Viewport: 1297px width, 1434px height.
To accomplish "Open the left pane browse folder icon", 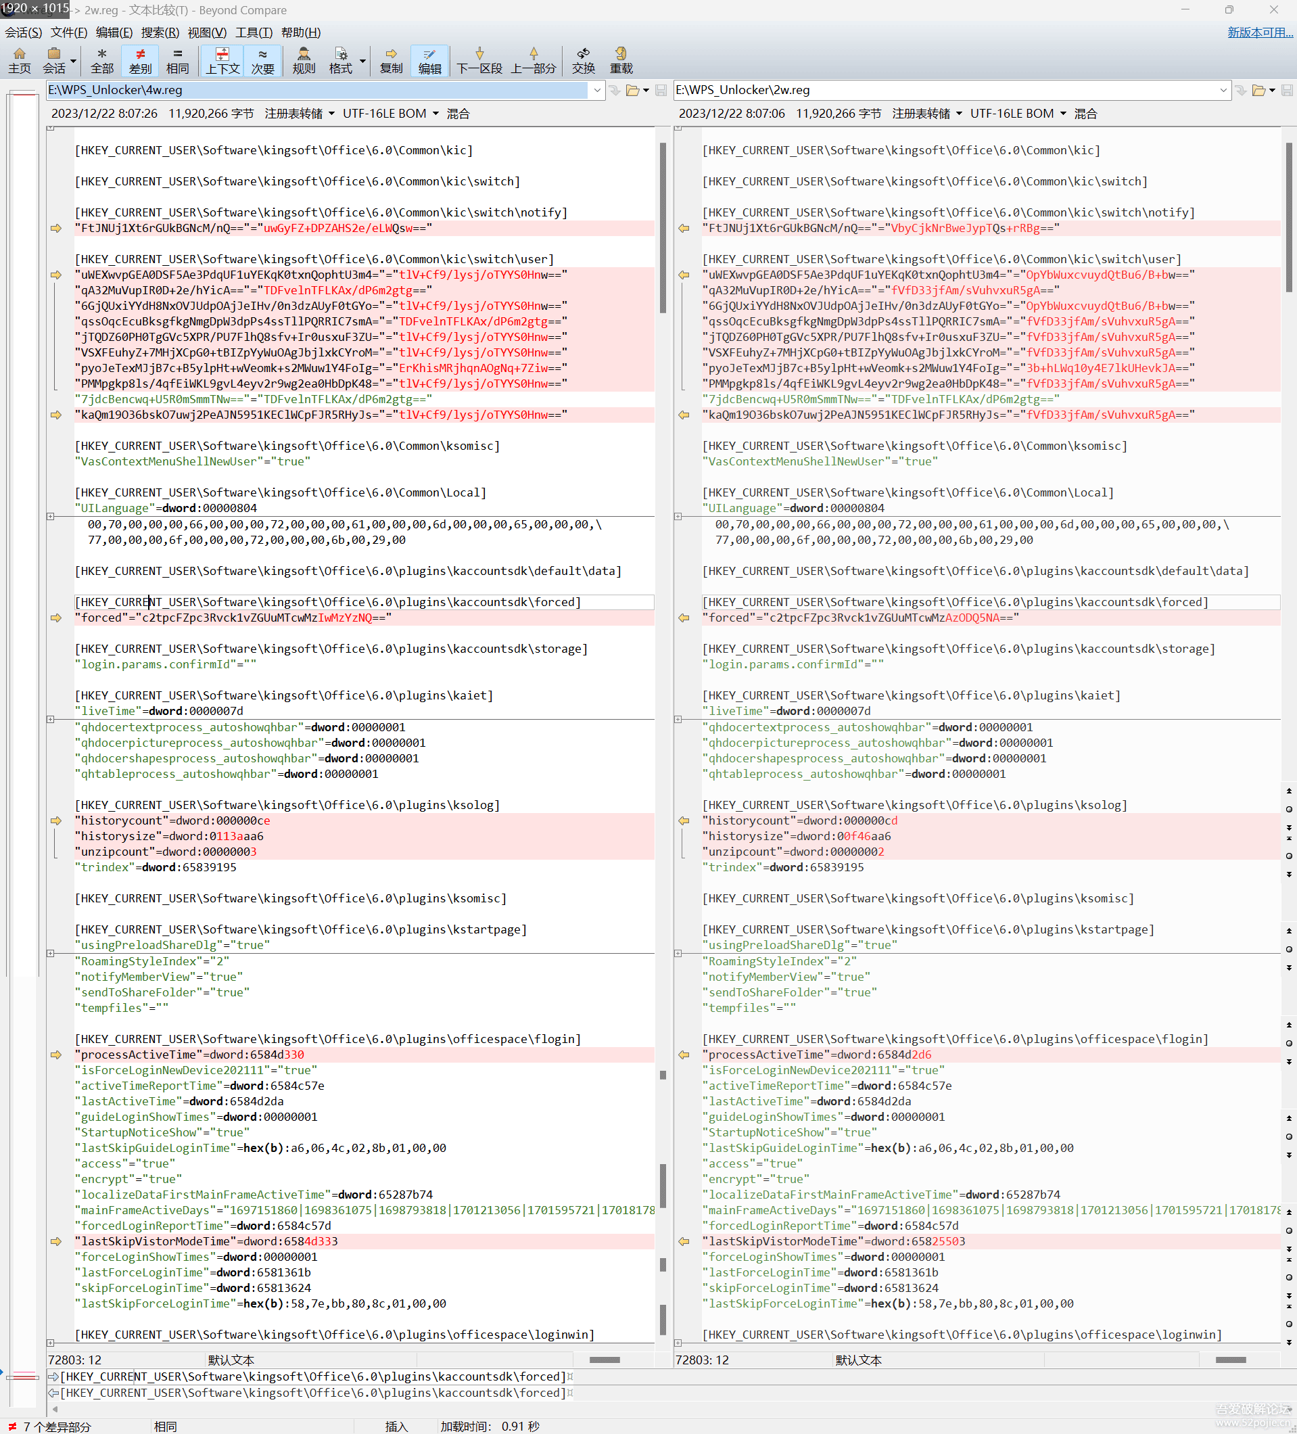I will coord(632,91).
